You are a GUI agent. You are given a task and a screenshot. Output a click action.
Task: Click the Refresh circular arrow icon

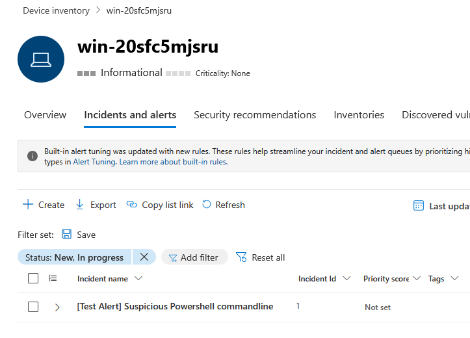click(207, 204)
